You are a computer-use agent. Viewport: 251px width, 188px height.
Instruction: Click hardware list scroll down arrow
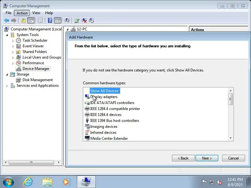(x=231, y=138)
